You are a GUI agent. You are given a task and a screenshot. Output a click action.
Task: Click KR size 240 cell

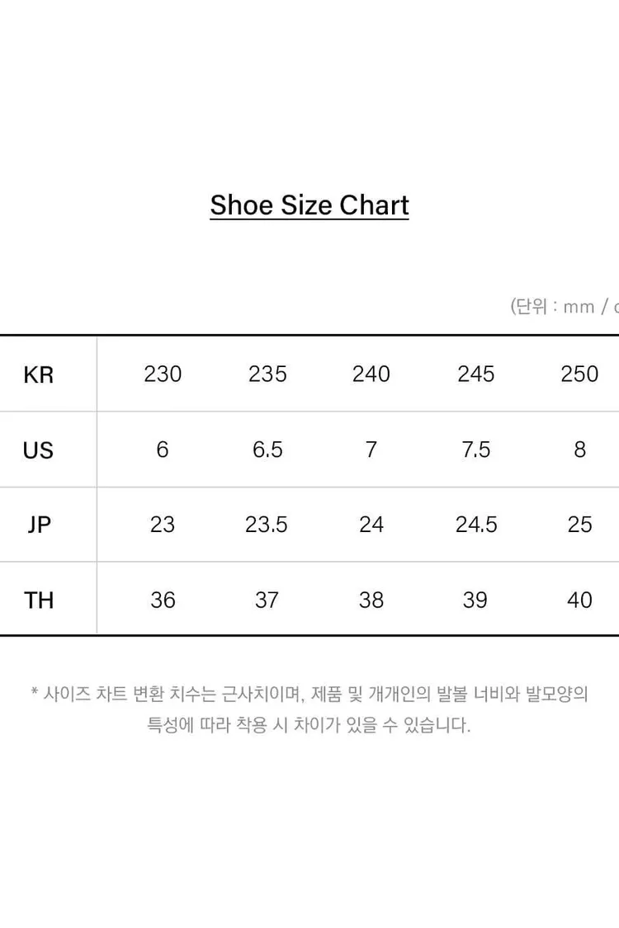coord(371,374)
